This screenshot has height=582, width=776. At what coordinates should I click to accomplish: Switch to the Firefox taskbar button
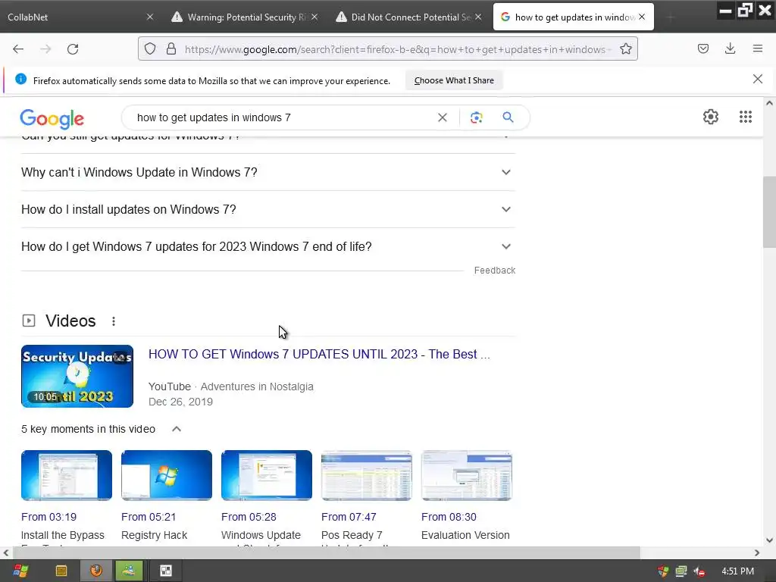(x=96, y=571)
